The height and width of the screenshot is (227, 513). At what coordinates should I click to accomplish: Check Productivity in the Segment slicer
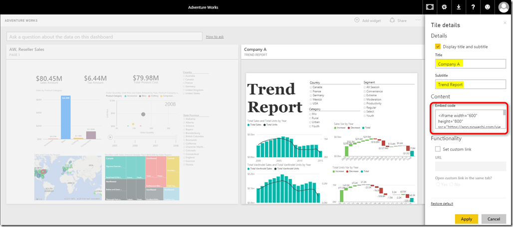coord(365,103)
